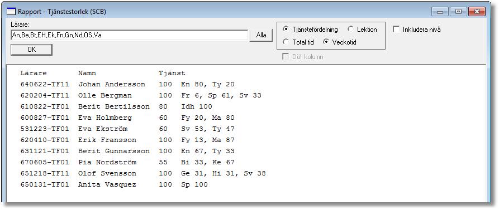Select the name Eva Ekström
Screen dimensions: 499x210
coord(103,129)
